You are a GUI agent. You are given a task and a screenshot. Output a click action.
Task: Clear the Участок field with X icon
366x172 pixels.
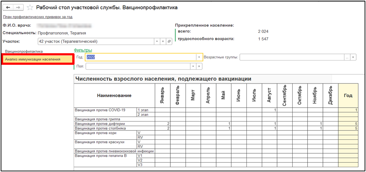(163, 42)
